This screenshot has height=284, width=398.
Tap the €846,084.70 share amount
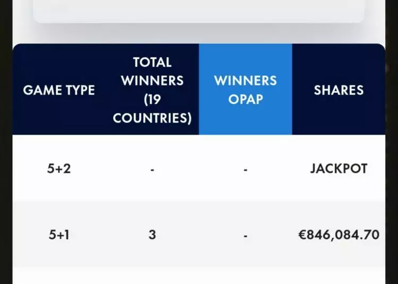[x=339, y=234]
